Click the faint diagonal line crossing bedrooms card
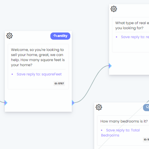Screen dimensions: 149x149 pyautogui.click(x=119, y=129)
